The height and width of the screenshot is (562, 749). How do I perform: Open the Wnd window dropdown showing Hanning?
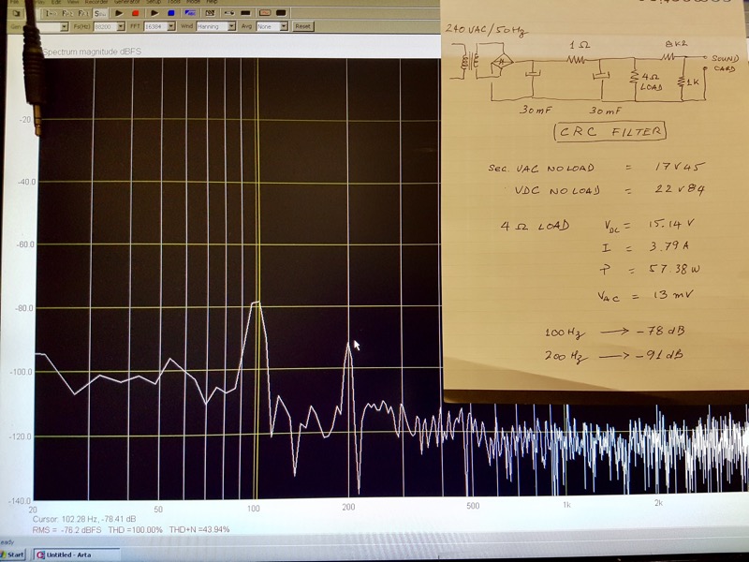[231, 27]
